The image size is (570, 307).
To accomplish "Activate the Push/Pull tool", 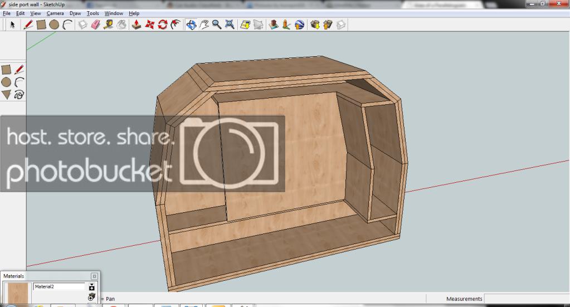I will coord(137,25).
